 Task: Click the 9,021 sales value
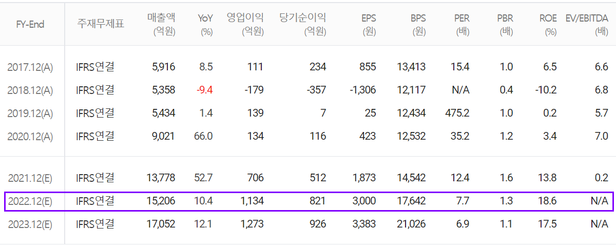pyautogui.click(x=164, y=136)
